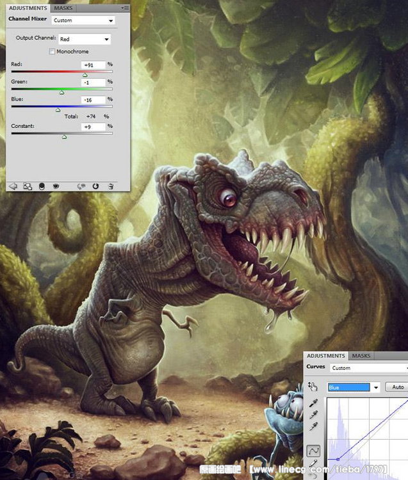Click the Red value field +91
Image resolution: width=408 pixels, height=480 pixels.
point(94,65)
